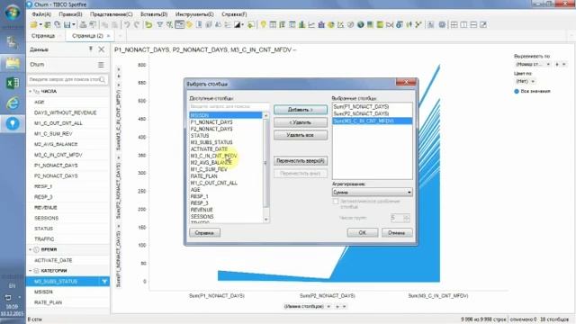Screen dimensions: 576x324
Task: Pin the Data panel
Action: click(x=90, y=49)
